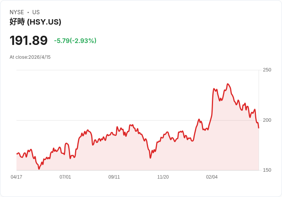Select the 11/20 date on the x-axis
282x197 pixels.
163,177
